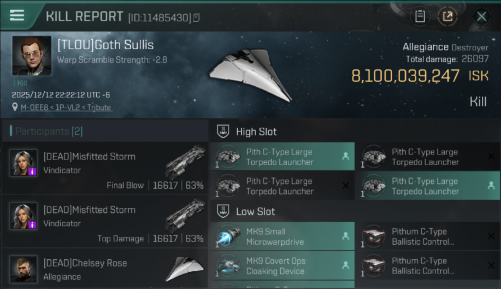This screenshot has height=289, width=501.
Task: Click Chelsey Rose's Allegiance ship icon
Action: (184, 268)
